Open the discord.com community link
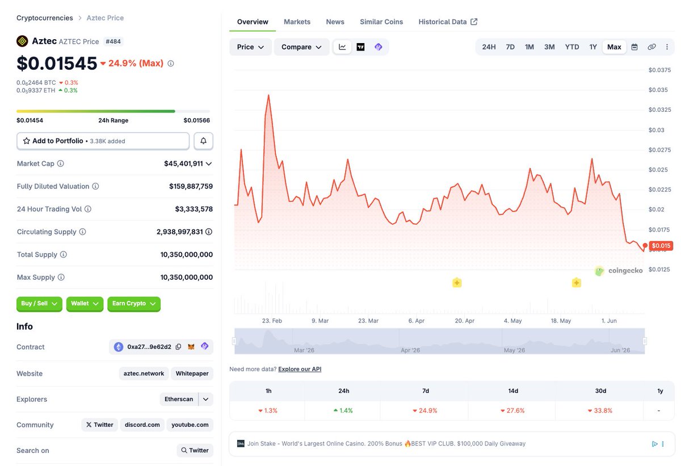The height and width of the screenshot is (466, 681). click(x=142, y=425)
